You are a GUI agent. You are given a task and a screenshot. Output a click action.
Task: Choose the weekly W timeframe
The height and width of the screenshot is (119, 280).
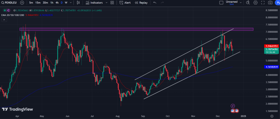click(x=66, y=3)
